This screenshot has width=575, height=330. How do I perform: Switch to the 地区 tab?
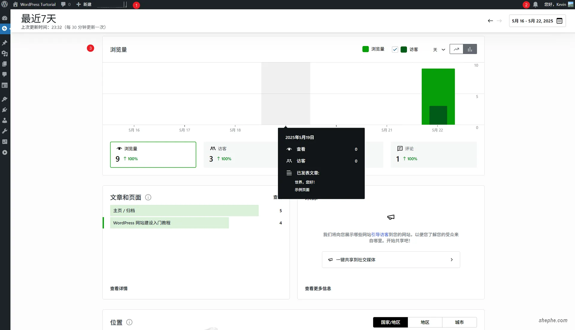pos(425,322)
